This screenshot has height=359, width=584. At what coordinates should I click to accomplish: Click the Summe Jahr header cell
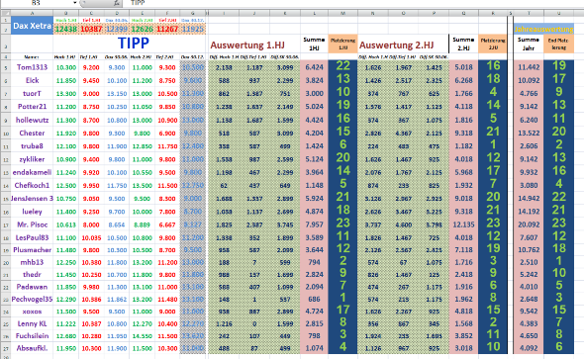coord(529,44)
